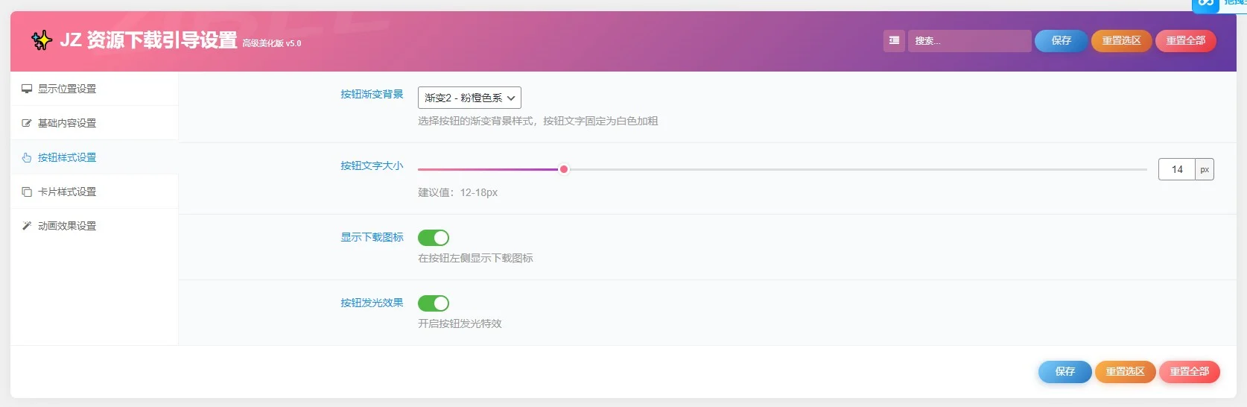Open the 显示位置设置 section
1247x407 pixels.
94,89
